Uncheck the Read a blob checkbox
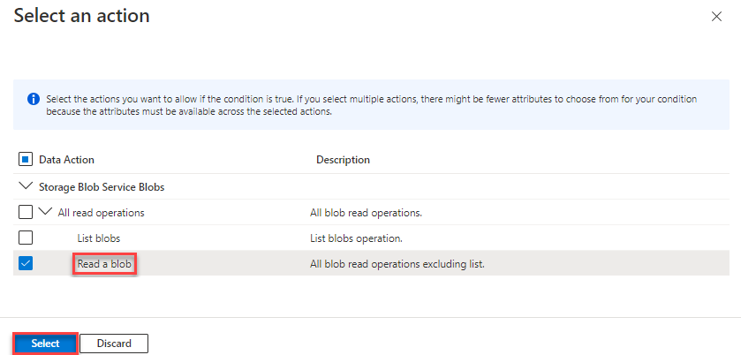 26,263
